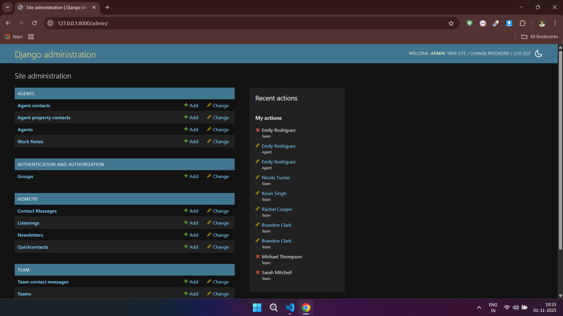The width and height of the screenshot is (563, 316).
Task: Open the tab search dropdown arrow
Action: tap(8, 7)
